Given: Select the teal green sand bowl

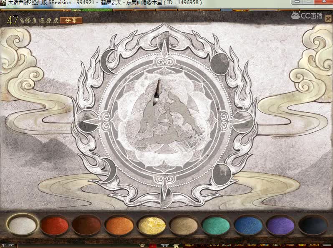Looking at the screenshot, I should pyautogui.click(x=216, y=225).
